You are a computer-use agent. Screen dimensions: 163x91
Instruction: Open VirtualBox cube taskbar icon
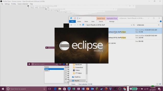(111, 89)
